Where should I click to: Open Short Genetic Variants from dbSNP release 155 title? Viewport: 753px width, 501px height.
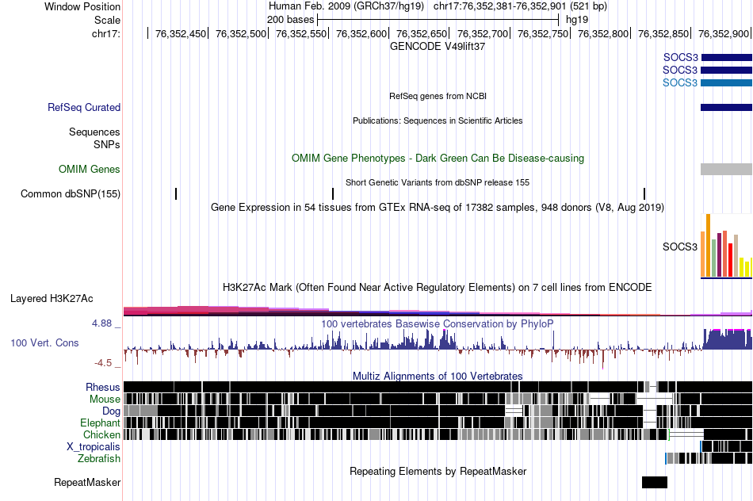pyautogui.click(x=438, y=182)
